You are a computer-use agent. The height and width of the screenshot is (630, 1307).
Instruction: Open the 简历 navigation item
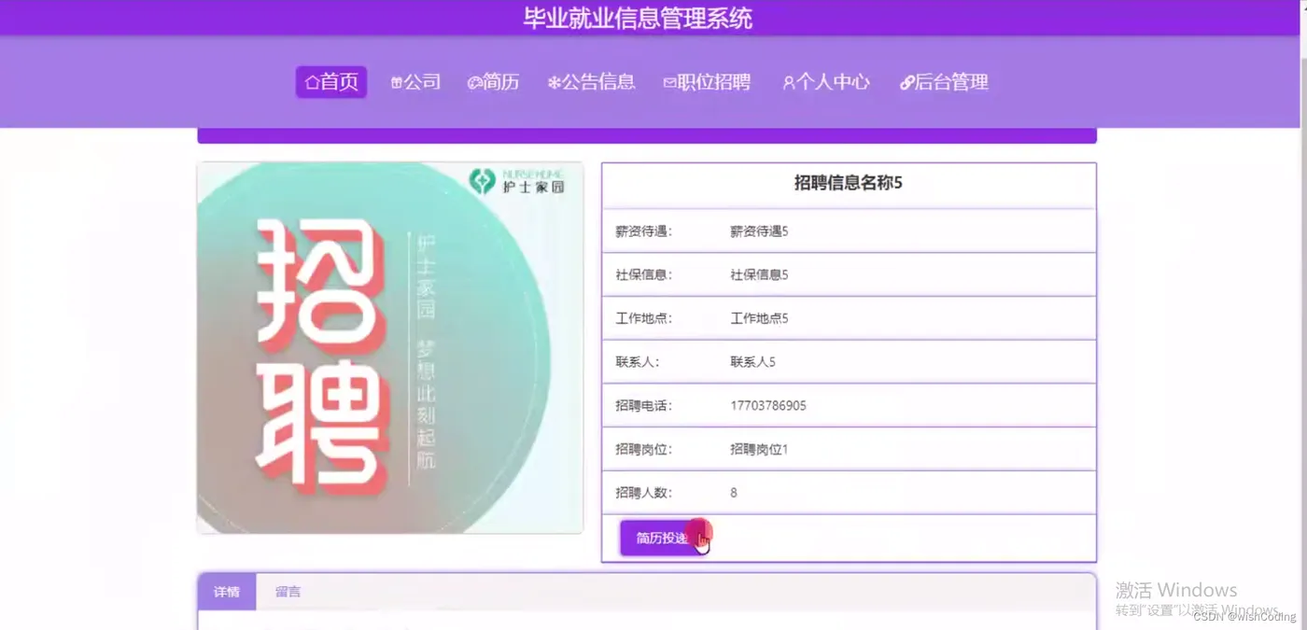[x=493, y=82]
